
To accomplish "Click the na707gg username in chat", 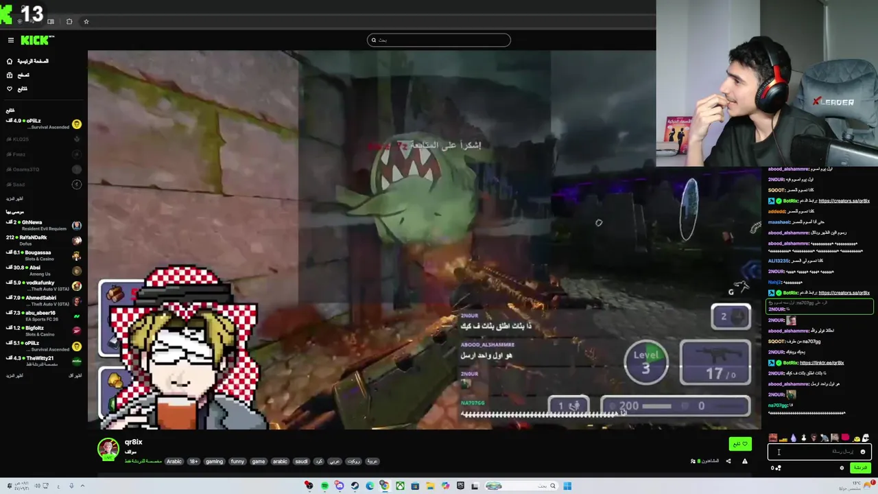I will click(778, 405).
